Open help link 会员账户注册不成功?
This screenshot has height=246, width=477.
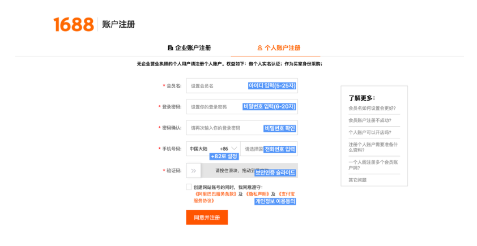tap(370, 120)
